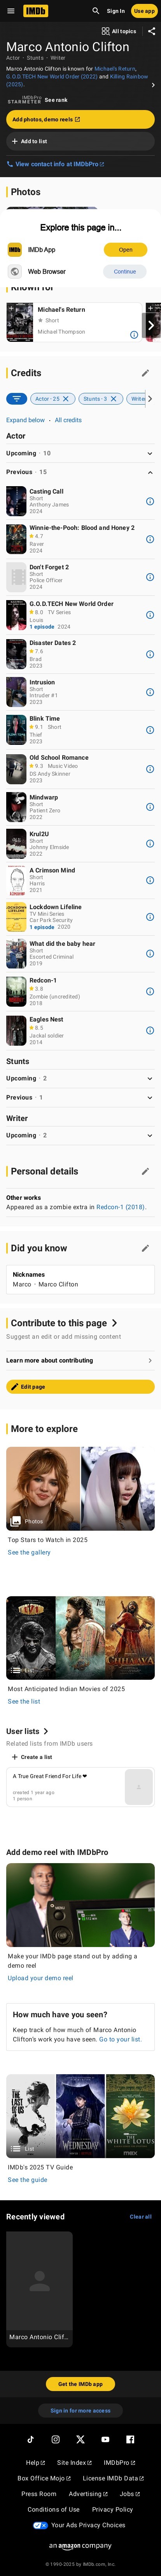This screenshot has width=161, height=2576.
Task: Collapse the Actor Previous 15 list
Action: pos(80,472)
